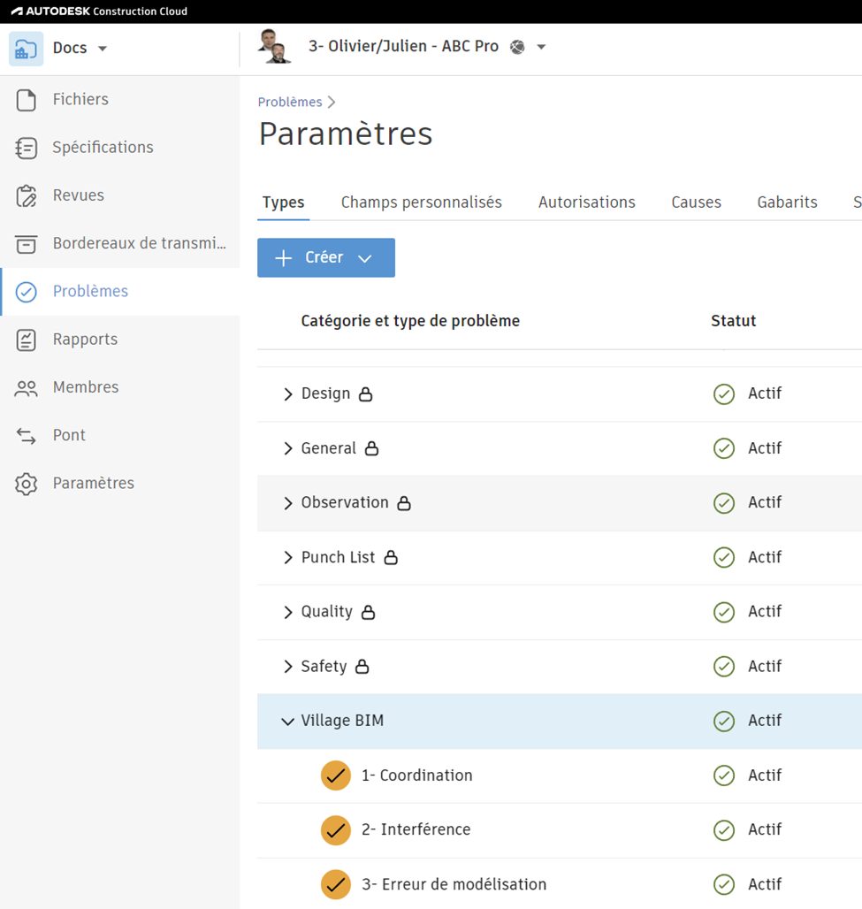This screenshot has width=862, height=909.
Task: Open Revues in the sidebar
Action: tap(79, 195)
